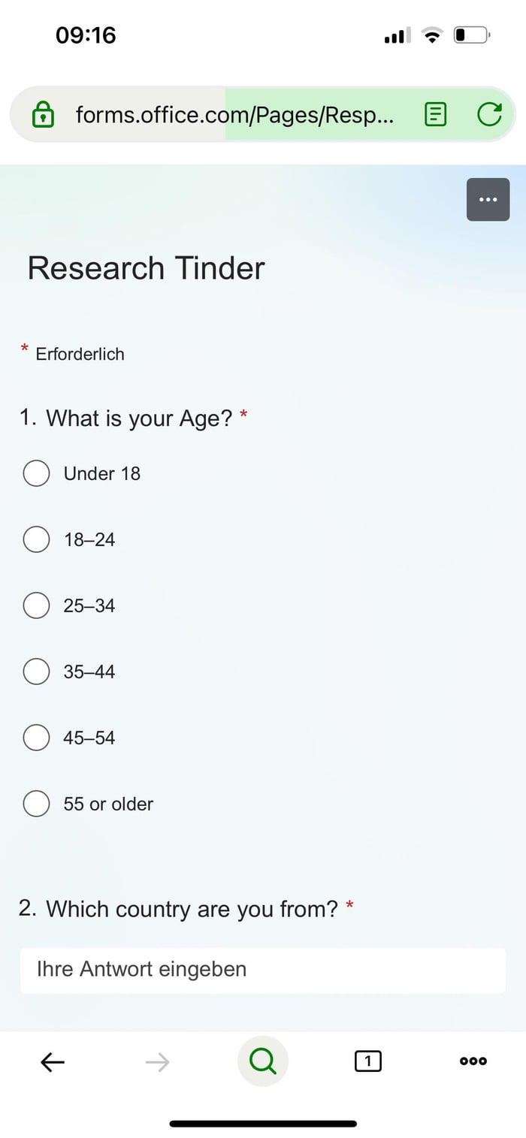The width and height of the screenshot is (526, 1138).
Task: Tap the forms.office.com URL in address bar
Action: pyautogui.click(x=234, y=115)
